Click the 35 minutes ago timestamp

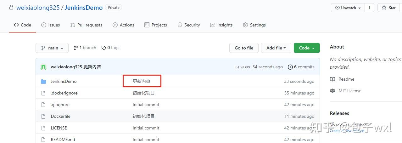pos(299,93)
